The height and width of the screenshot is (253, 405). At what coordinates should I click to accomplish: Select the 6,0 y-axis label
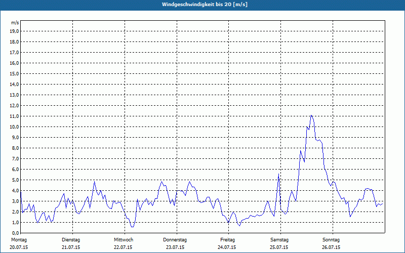coord(15,170)
